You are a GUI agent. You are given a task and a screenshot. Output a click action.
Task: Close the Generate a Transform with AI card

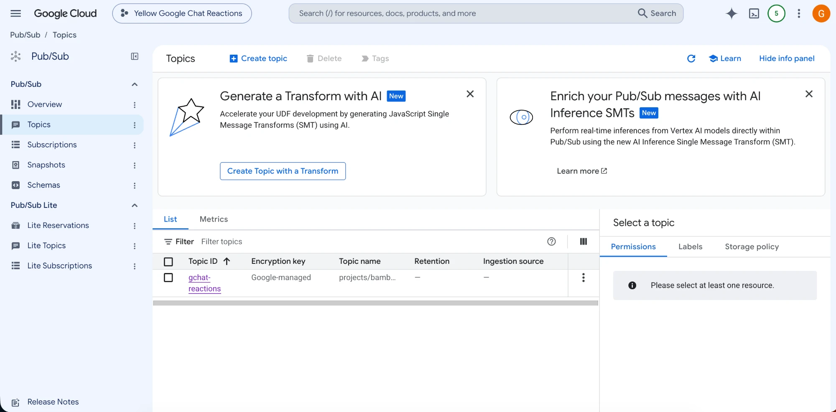point(470,94)
